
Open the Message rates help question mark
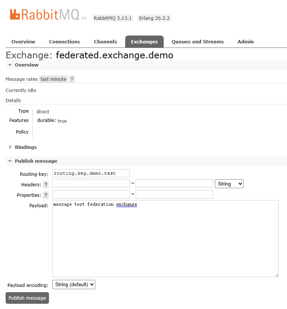72,79
